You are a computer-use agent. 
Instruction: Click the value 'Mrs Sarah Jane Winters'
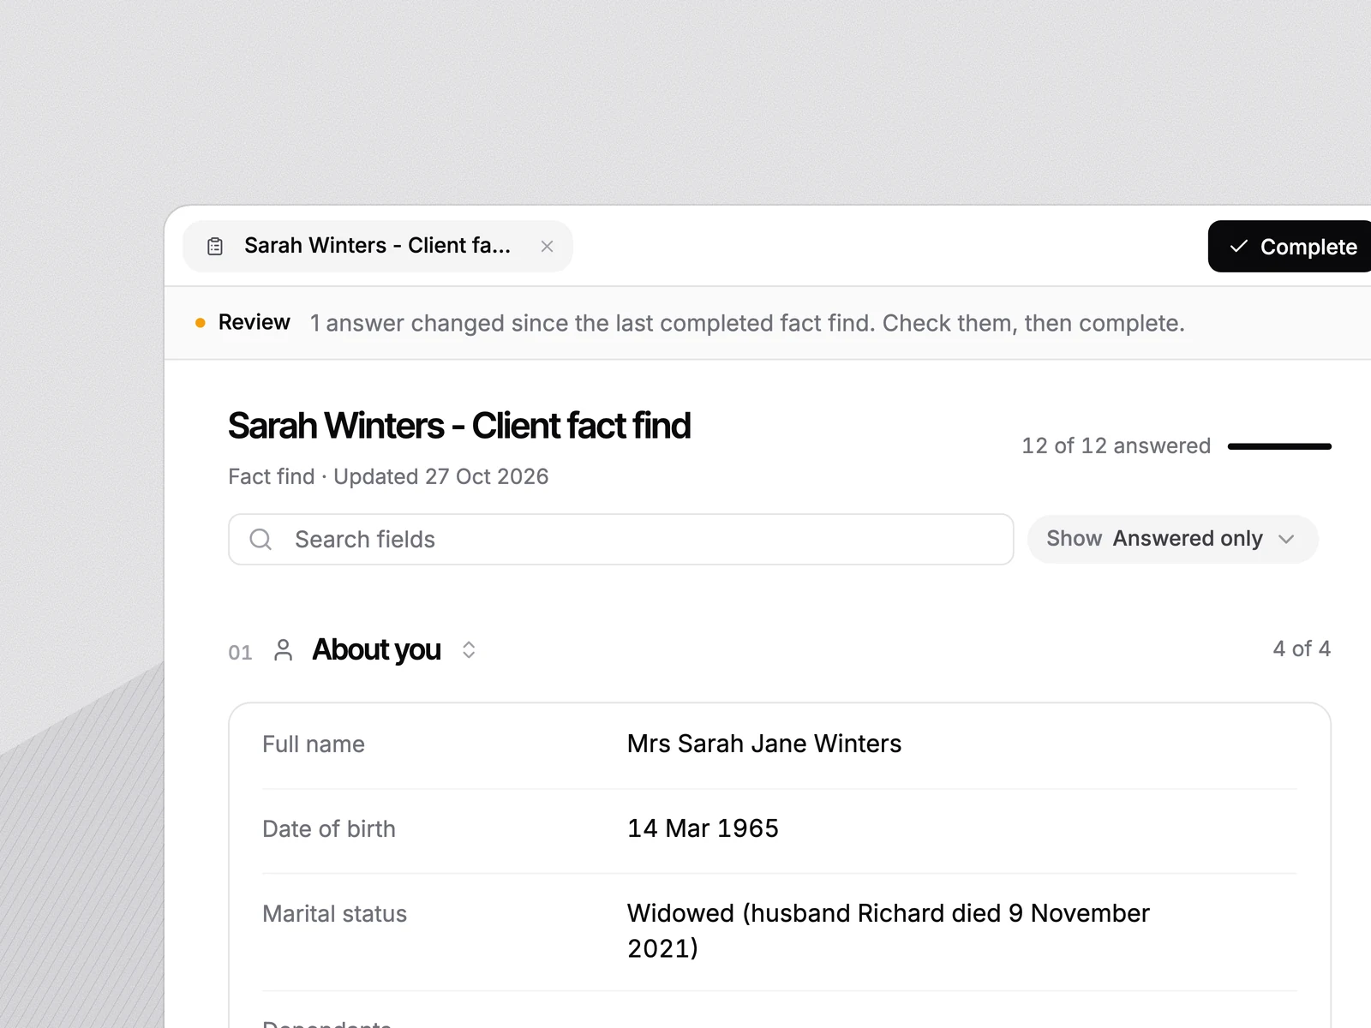pyautogui.click(x=764, y=744)
